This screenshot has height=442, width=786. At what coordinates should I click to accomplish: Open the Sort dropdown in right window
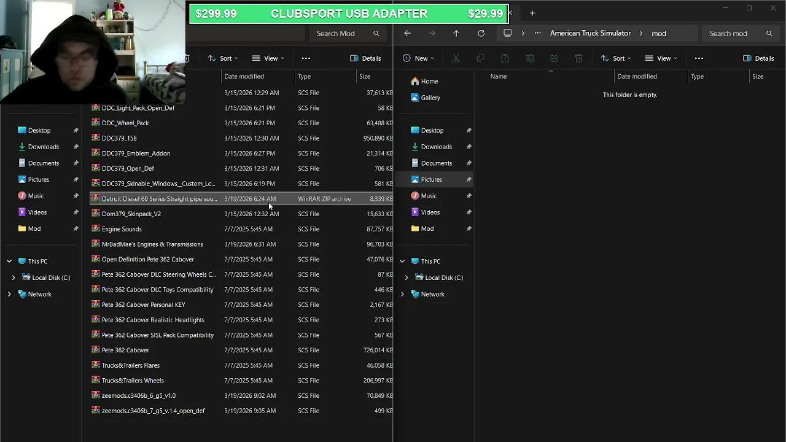point(616,58)
